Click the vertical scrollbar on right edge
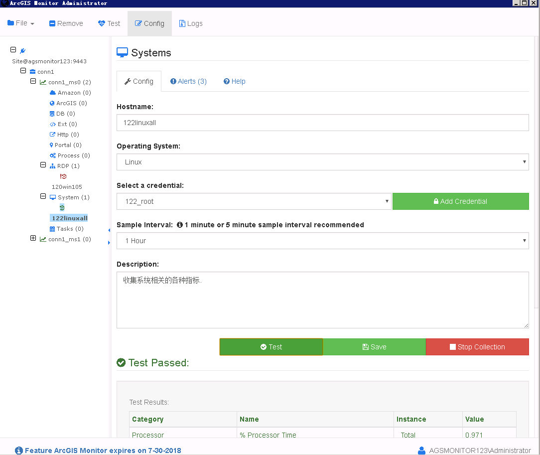Image resolution: width=540 pixels, height=455 pixels. click(536, 172)
